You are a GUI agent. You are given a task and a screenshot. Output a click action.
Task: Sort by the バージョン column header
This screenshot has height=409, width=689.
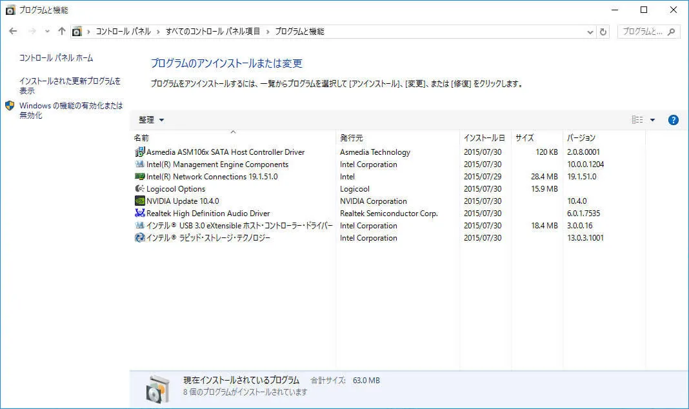point(604,138)
